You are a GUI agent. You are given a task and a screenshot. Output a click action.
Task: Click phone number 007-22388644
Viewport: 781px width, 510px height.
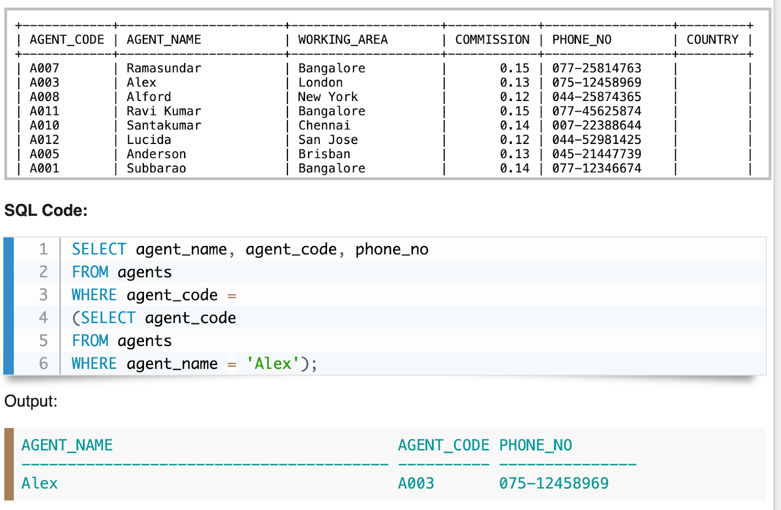click(x=596, y=125)
